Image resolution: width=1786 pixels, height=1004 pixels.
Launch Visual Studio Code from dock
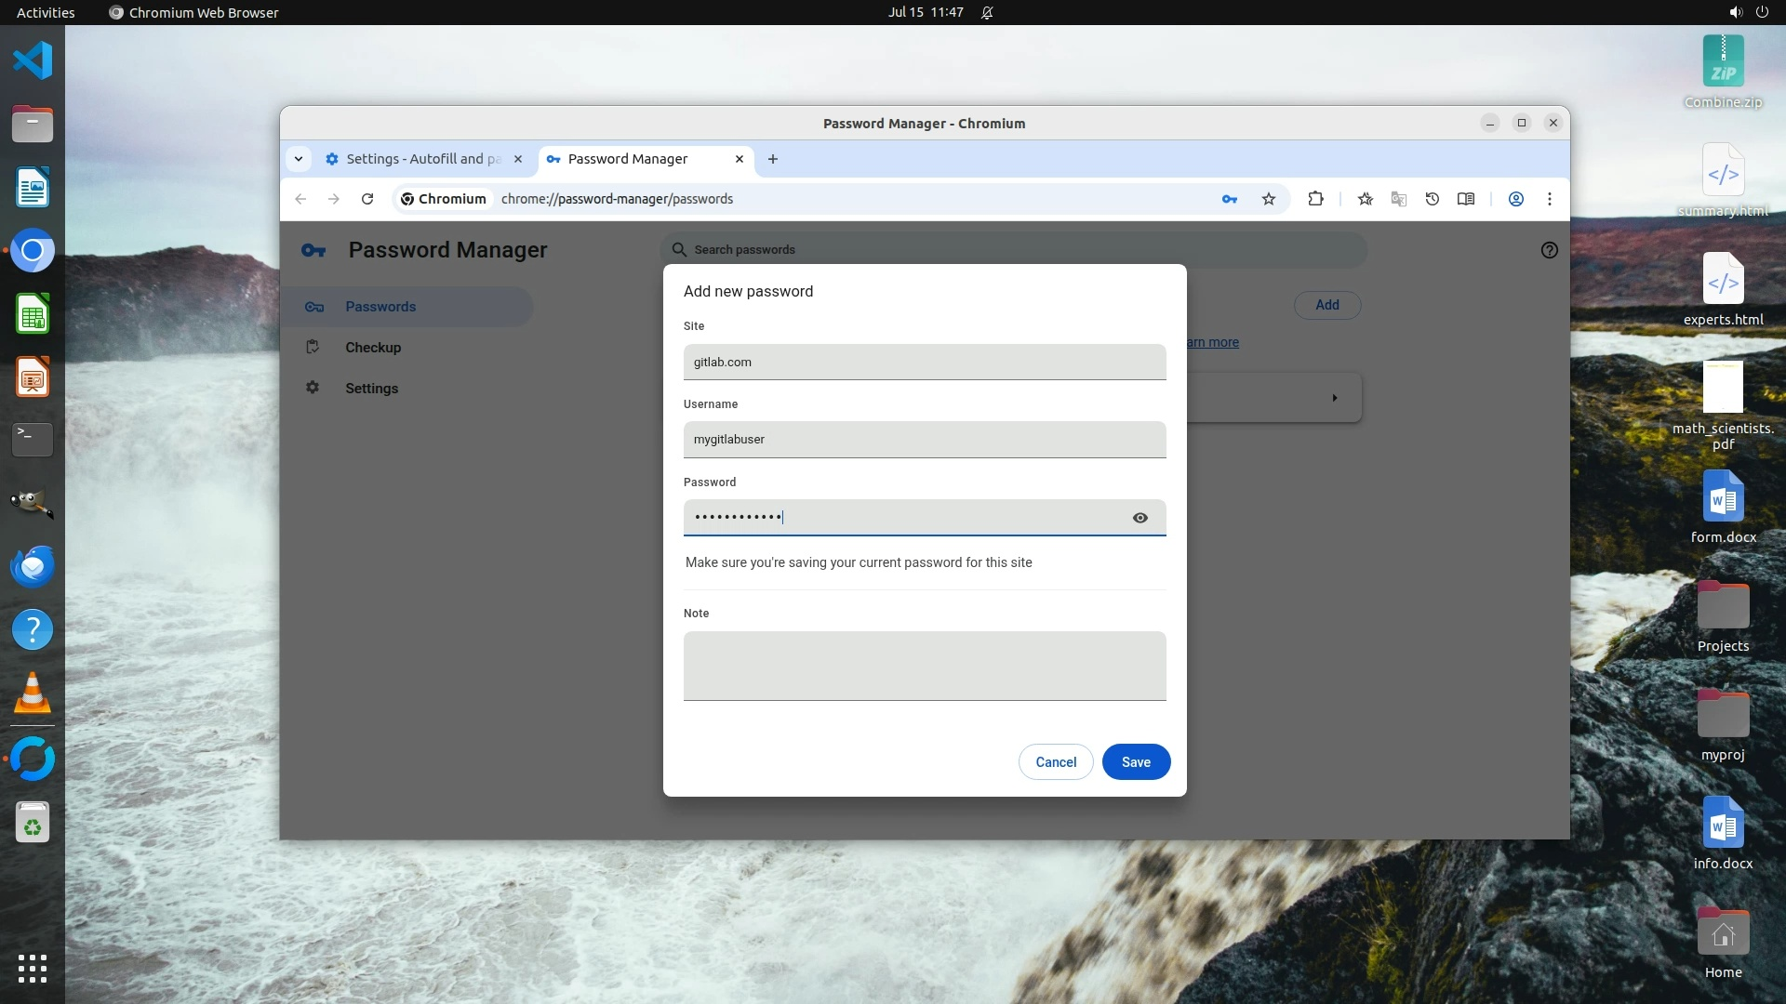33,61
